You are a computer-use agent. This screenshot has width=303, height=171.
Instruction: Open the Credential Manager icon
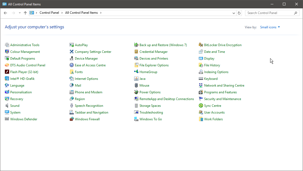[136, 52]
